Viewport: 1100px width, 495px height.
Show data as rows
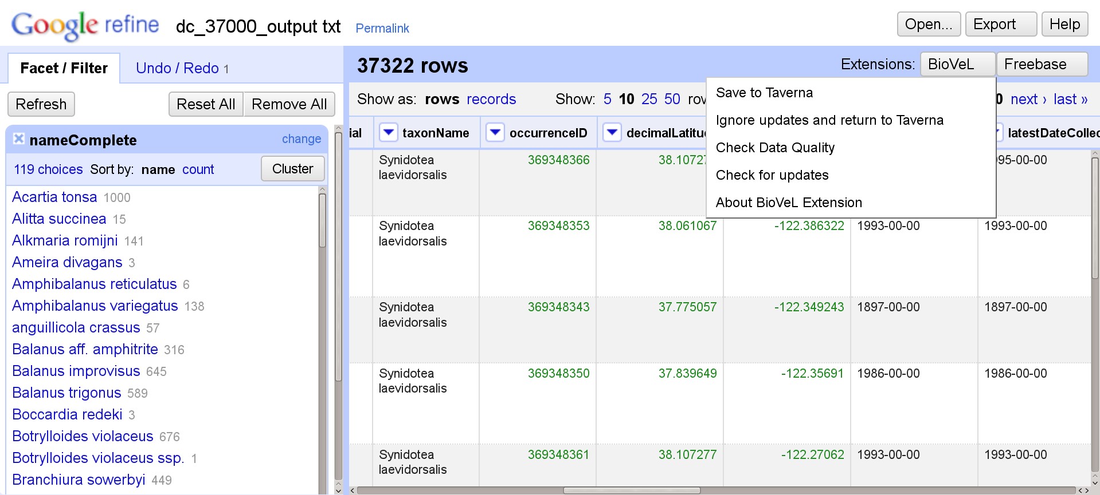442,99
